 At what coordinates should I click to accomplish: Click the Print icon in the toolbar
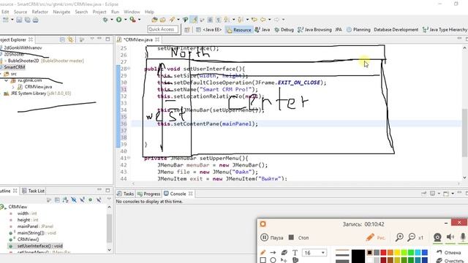36,20
